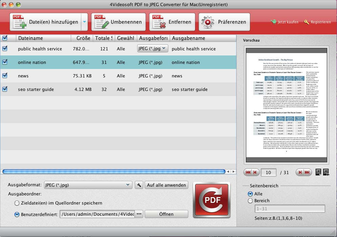
Task: Click Auf alle anwenden button
Action: point(166,185)
